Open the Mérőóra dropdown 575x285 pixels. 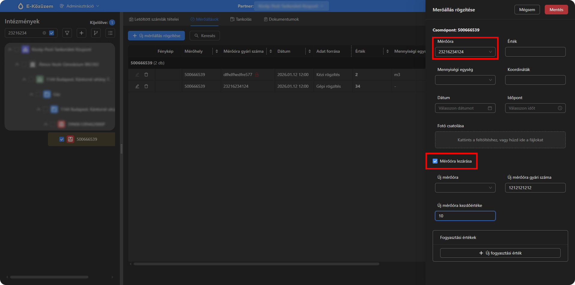465,52
